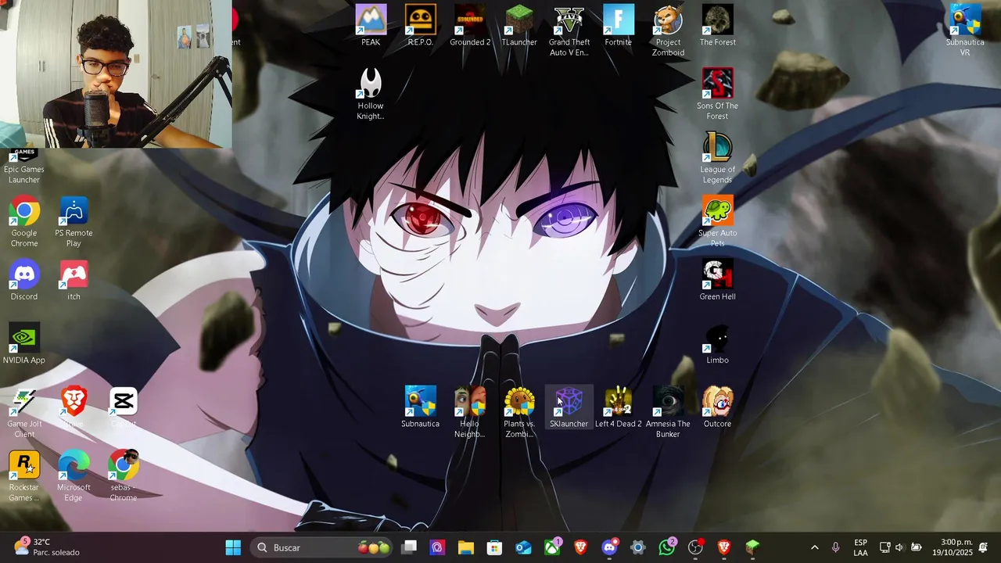Open Plants vs. Zombies shortcut
Viewport: 1001px width, 563px height.
tap(519, 412)
